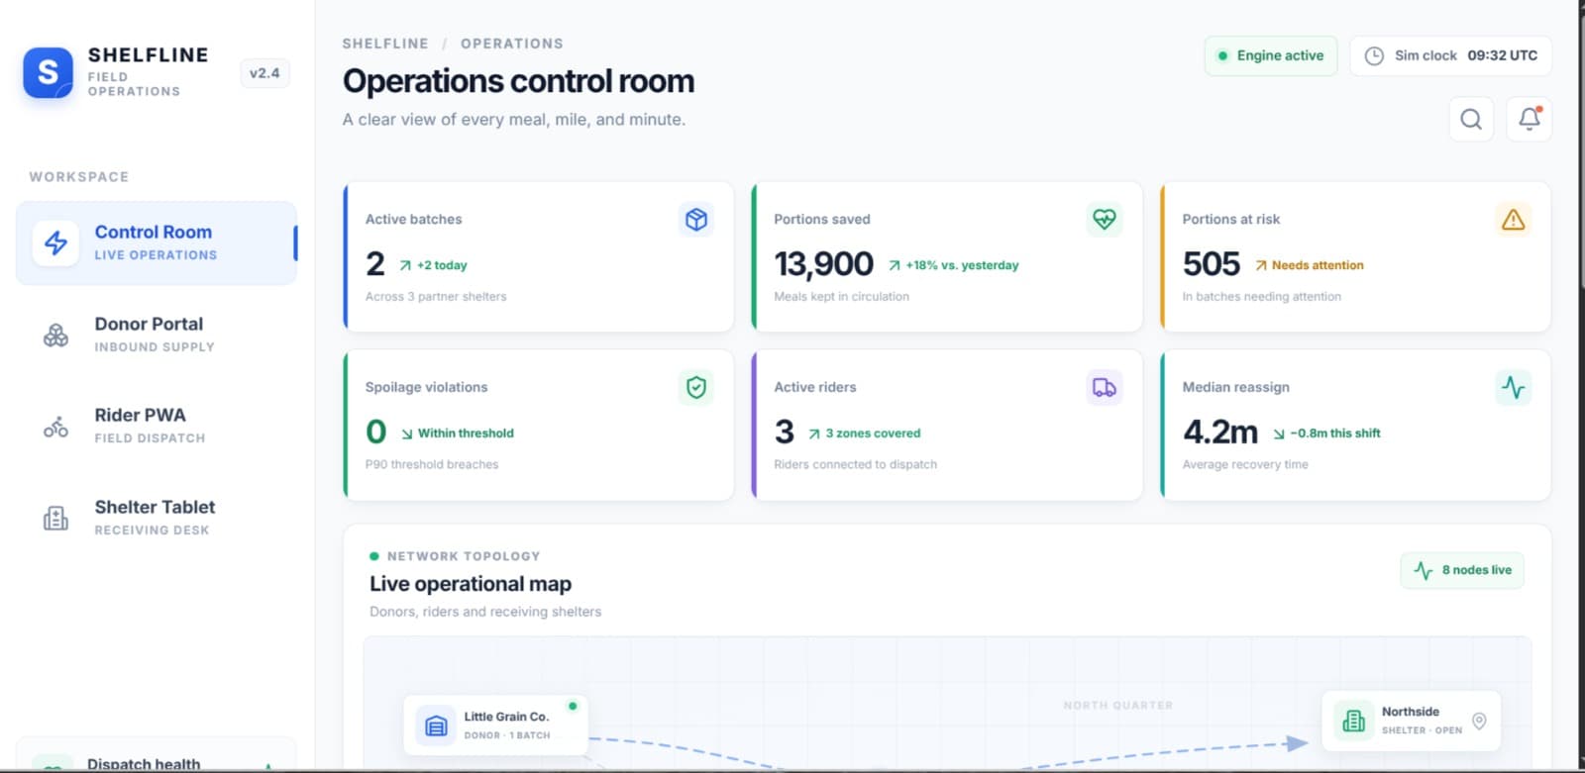Click the 'Within threshold' status text
This screenshot has height=773, width=1585.
466,434
